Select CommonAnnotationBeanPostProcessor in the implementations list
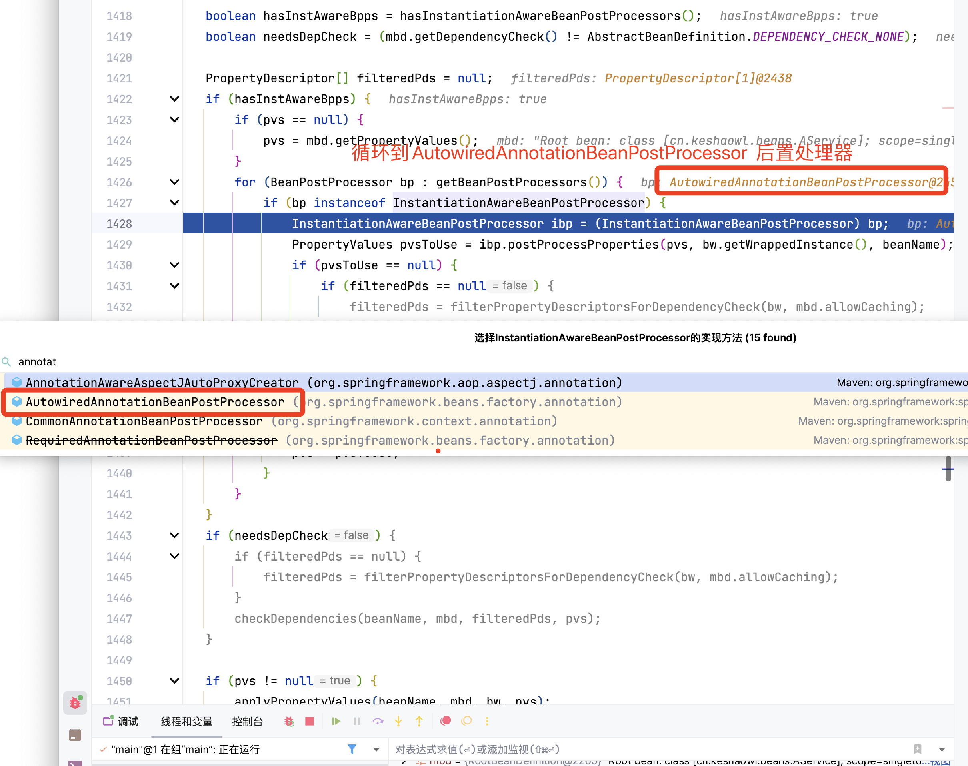Viewport: 968px width, 766px height. tap(144, 421)
